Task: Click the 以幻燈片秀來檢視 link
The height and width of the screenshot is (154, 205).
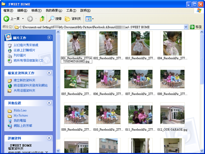Action: pyautogui.click(x=26, y=45)
